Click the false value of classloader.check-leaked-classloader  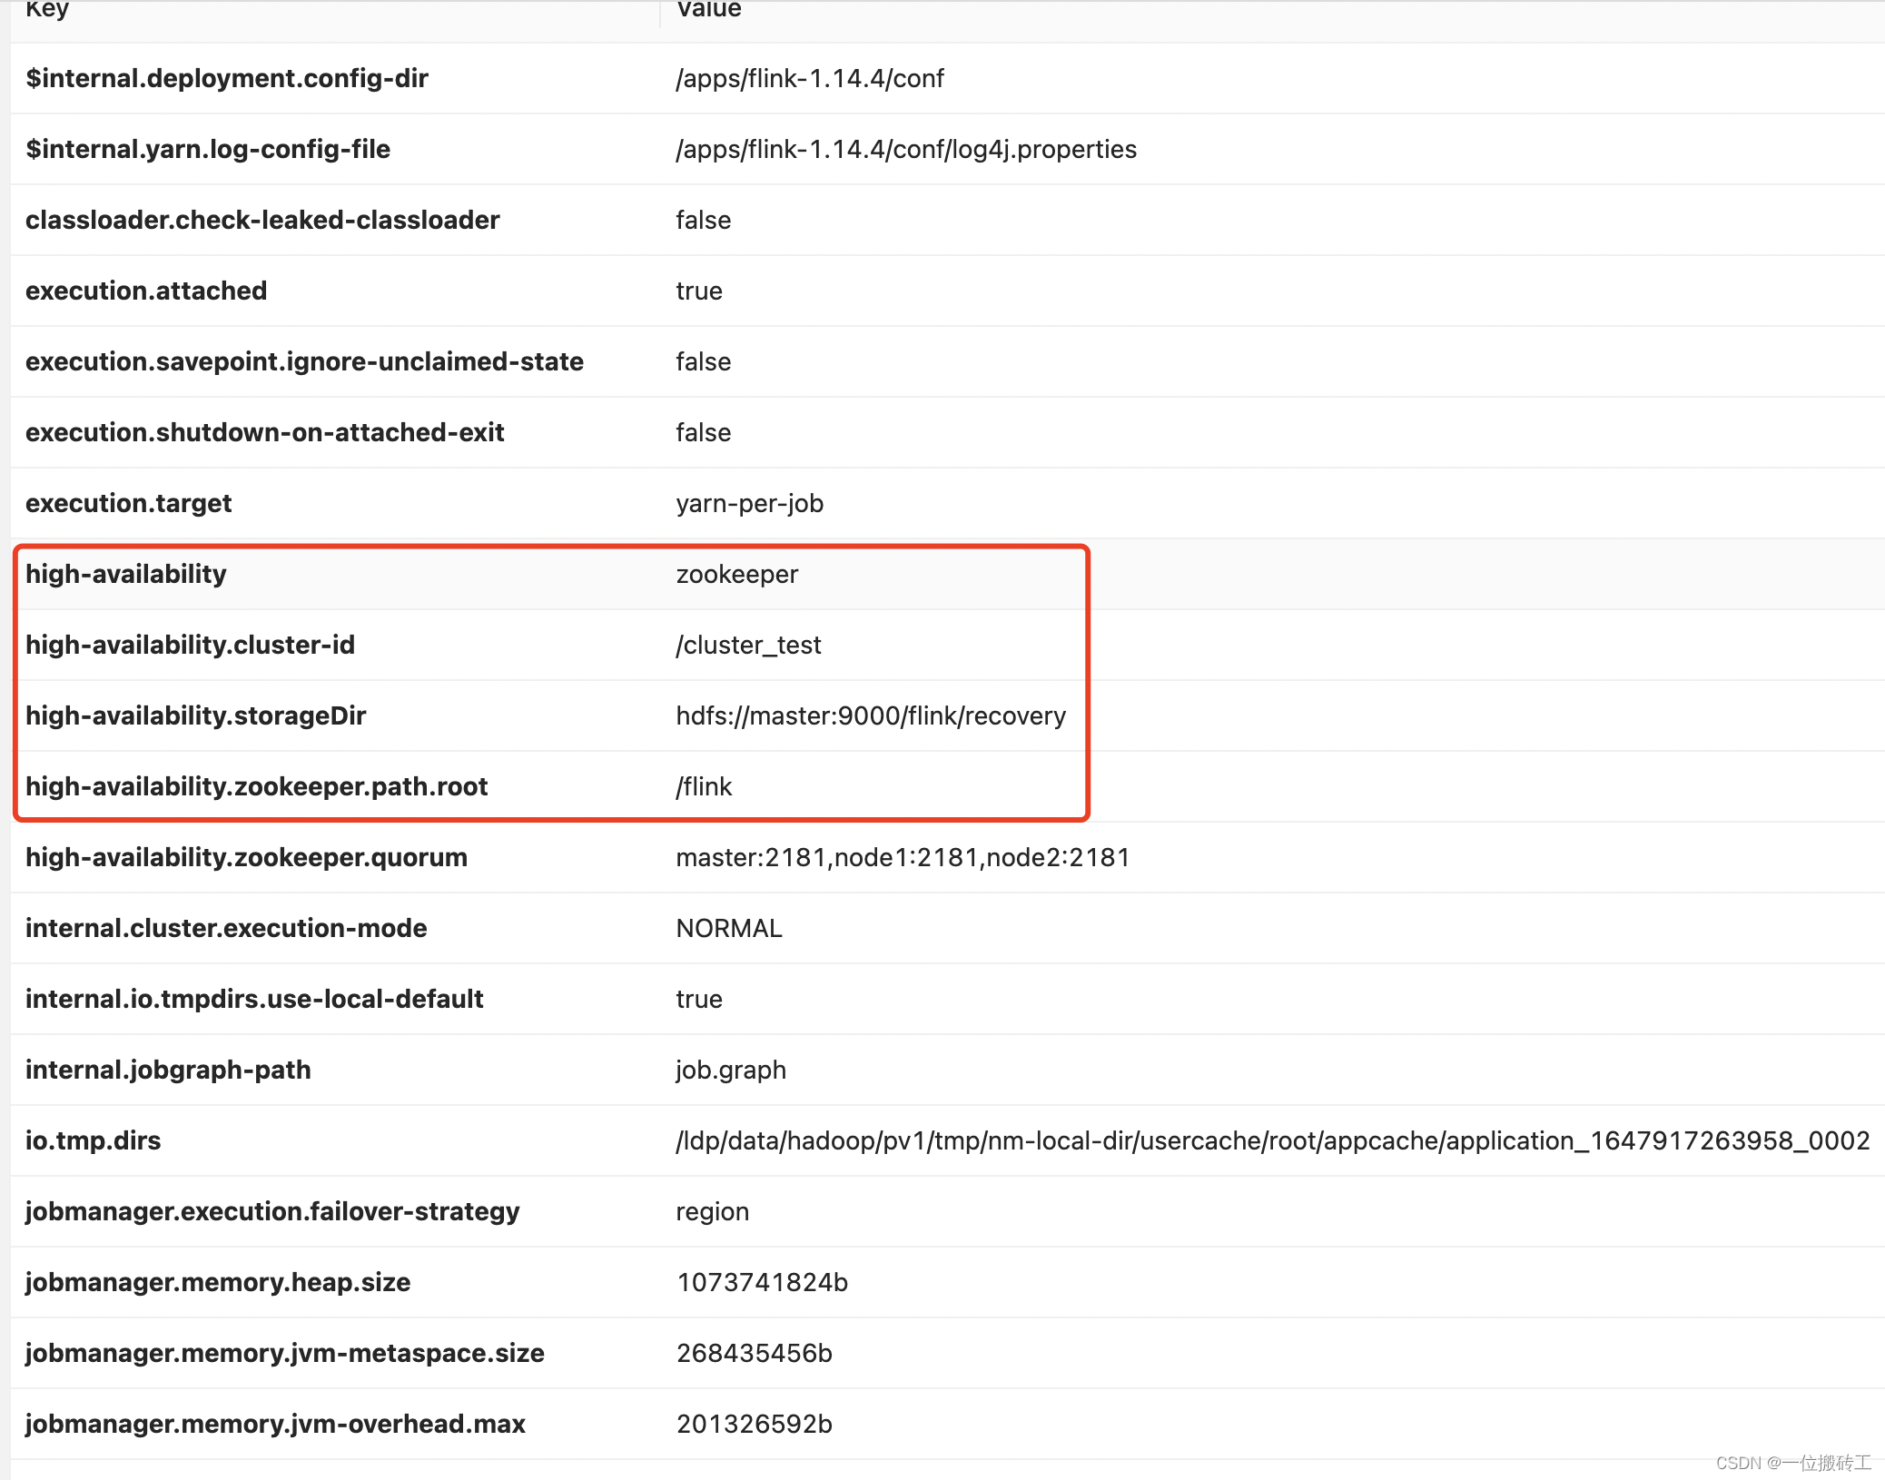click(x=704, y=220)
